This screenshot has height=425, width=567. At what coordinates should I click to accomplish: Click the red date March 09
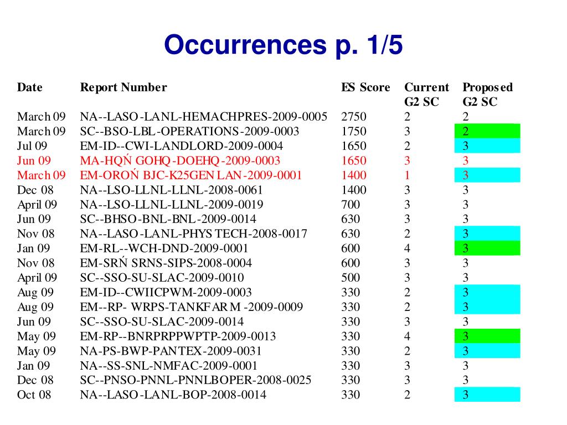pyautogui.click(x=41, y=175)
